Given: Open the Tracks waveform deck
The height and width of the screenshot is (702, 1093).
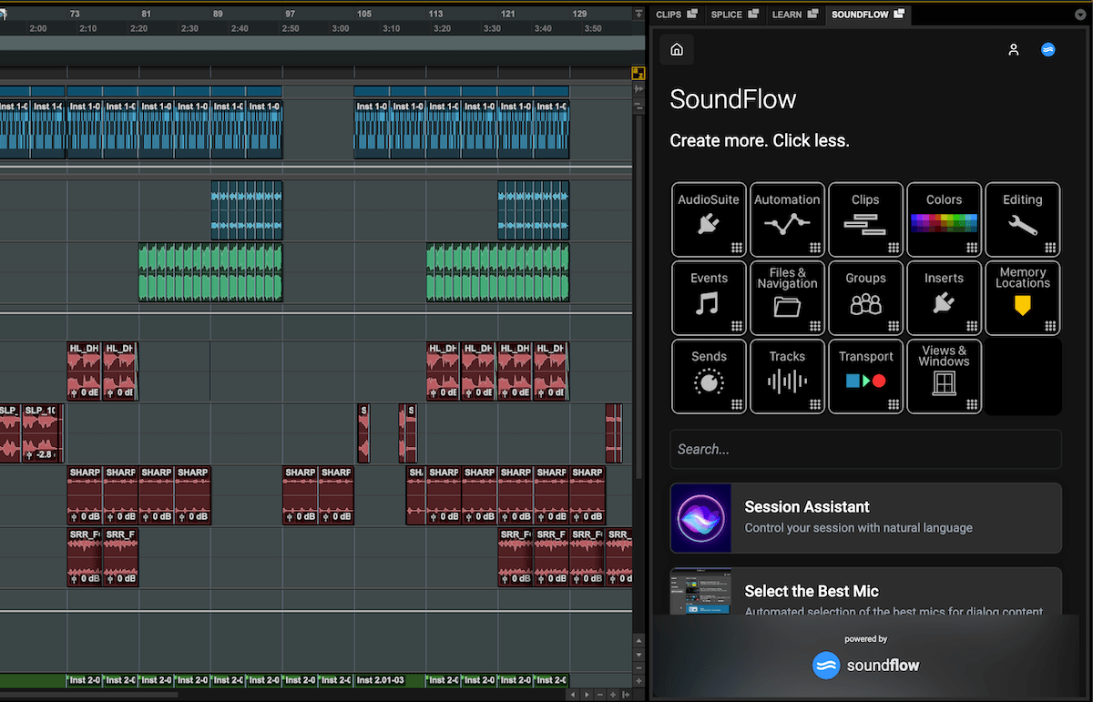Looking at the screenshot, I should [787, 376].
